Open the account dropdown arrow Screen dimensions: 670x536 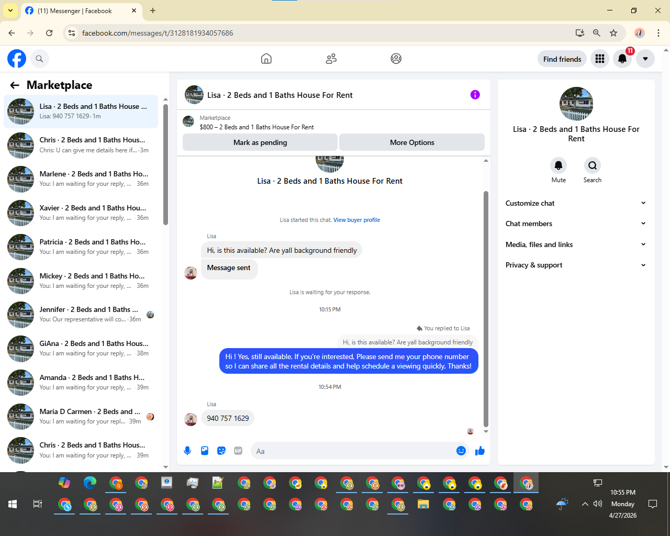click(x=645, y=59)
